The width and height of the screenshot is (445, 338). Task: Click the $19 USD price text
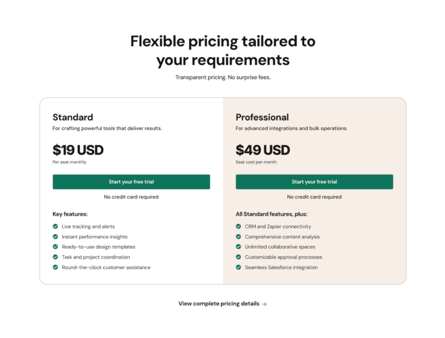pos(78,150)
